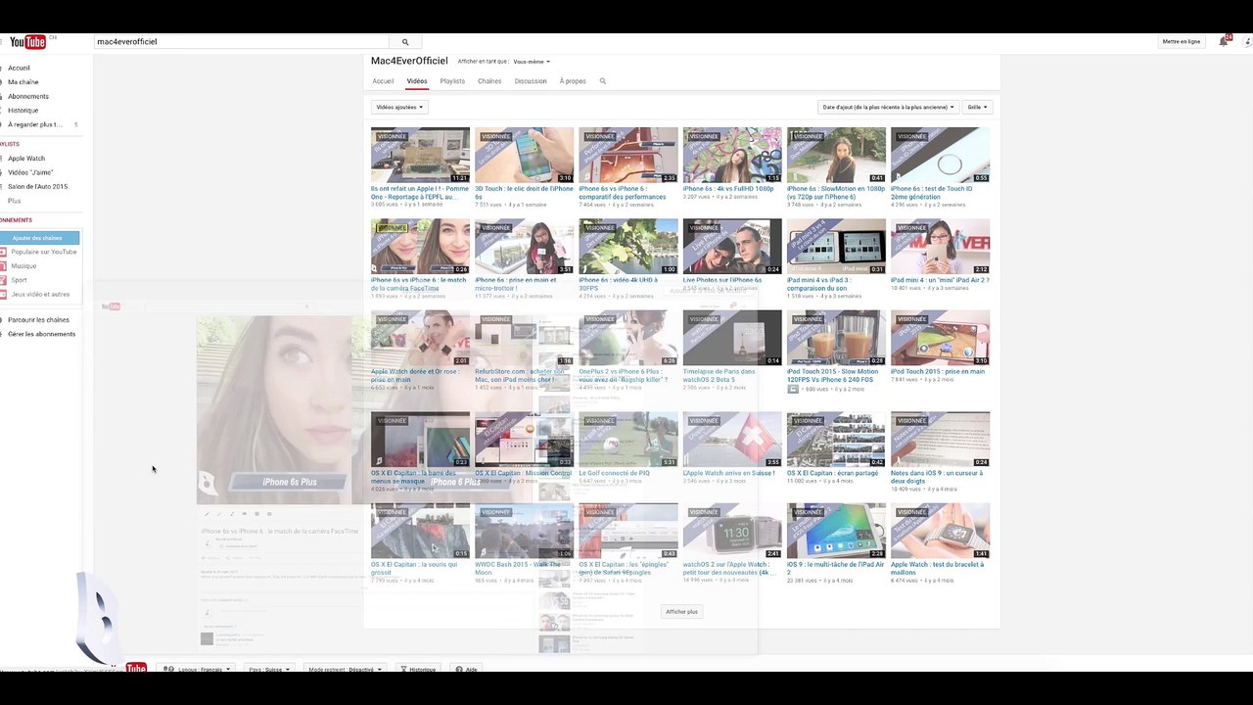
Task: Search within the channel using tab magnifier
Action: (603, 81)
